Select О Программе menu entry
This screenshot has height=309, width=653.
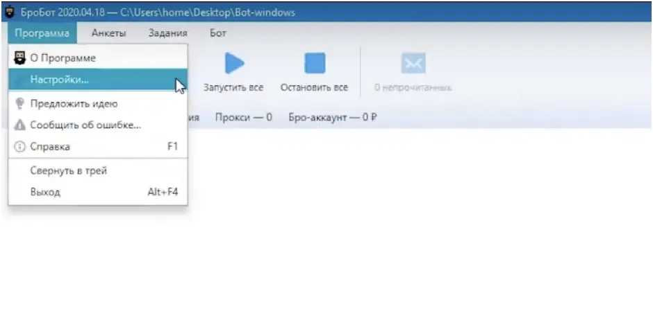pyautogui.click(x=98, y=58)
